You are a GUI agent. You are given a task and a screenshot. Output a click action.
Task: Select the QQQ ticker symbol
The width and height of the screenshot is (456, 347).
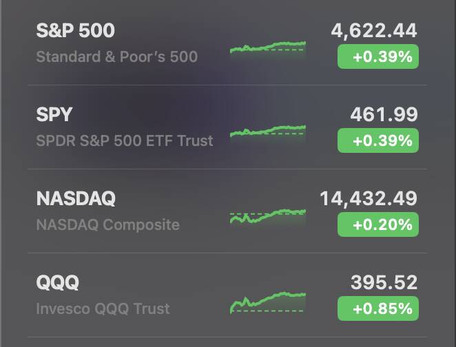58,283
